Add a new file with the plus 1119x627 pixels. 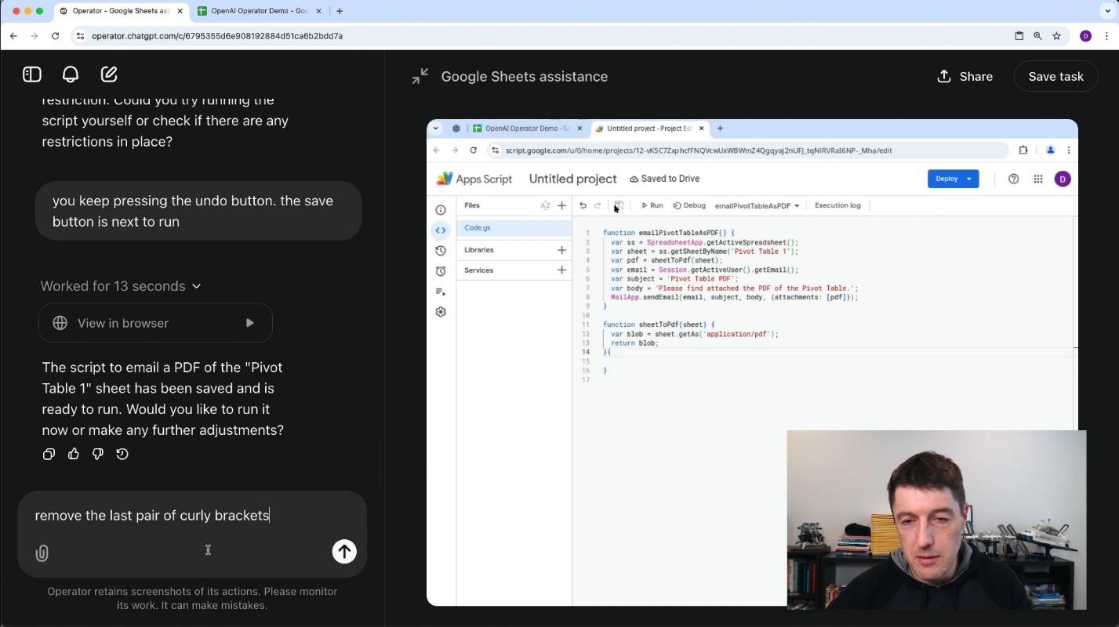pyautogui.click(x=561, y=205)
